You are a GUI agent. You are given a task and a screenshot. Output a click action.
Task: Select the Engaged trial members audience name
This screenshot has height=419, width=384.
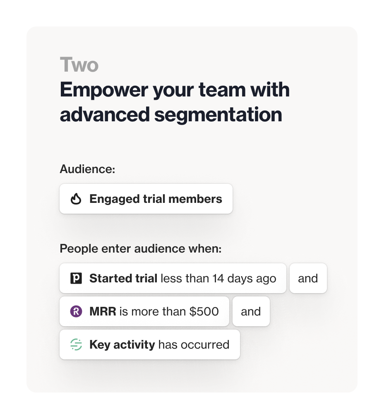click(x=156, y=199)
